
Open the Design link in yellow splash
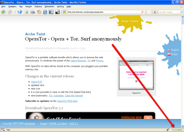click(124, 21)
